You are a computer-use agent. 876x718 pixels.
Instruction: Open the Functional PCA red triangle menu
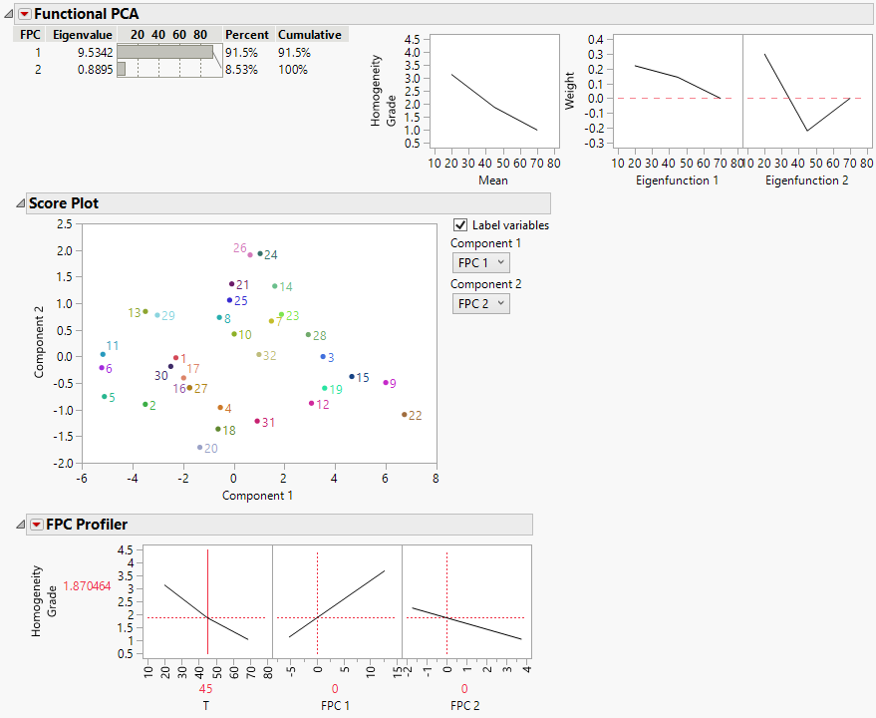click(25, 14)
